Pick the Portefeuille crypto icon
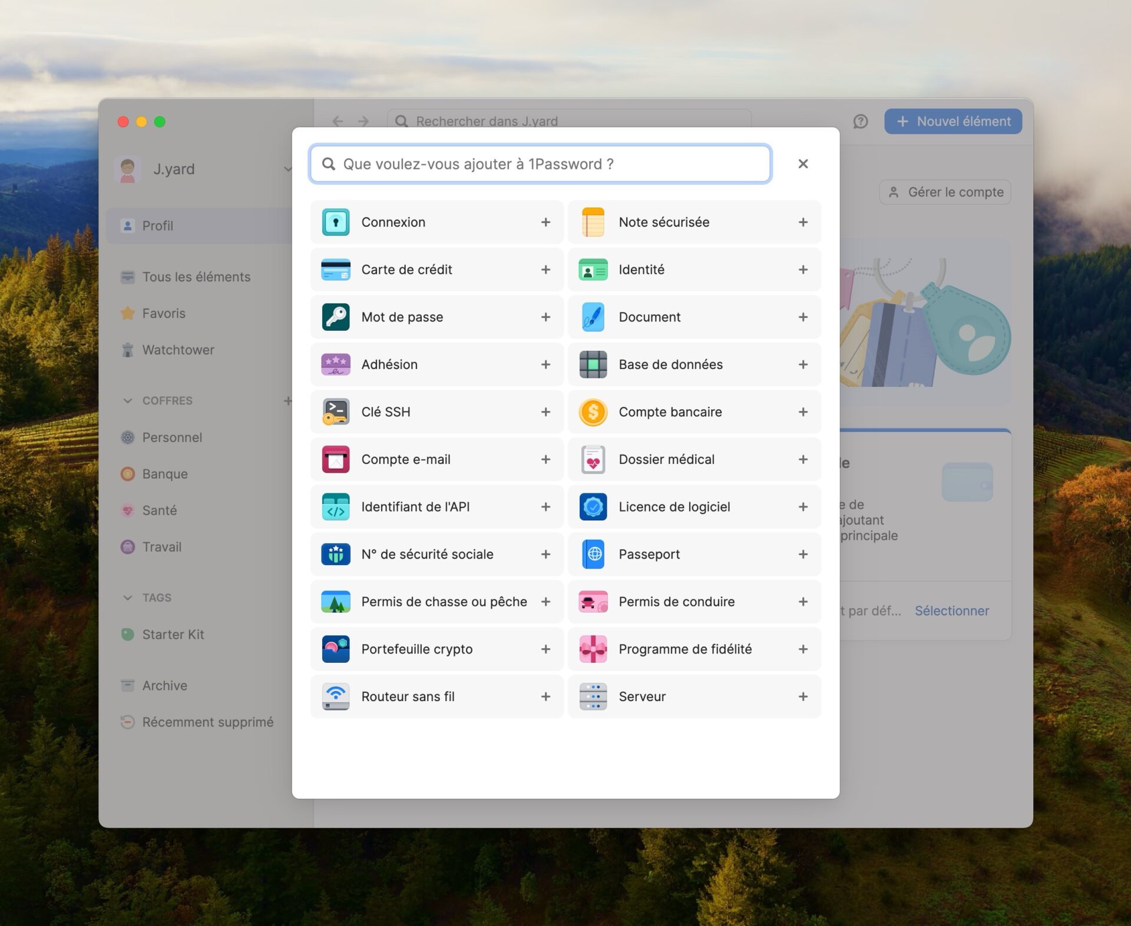The width and height of the screenshot is (1131, 926). (x=336, y=649)
